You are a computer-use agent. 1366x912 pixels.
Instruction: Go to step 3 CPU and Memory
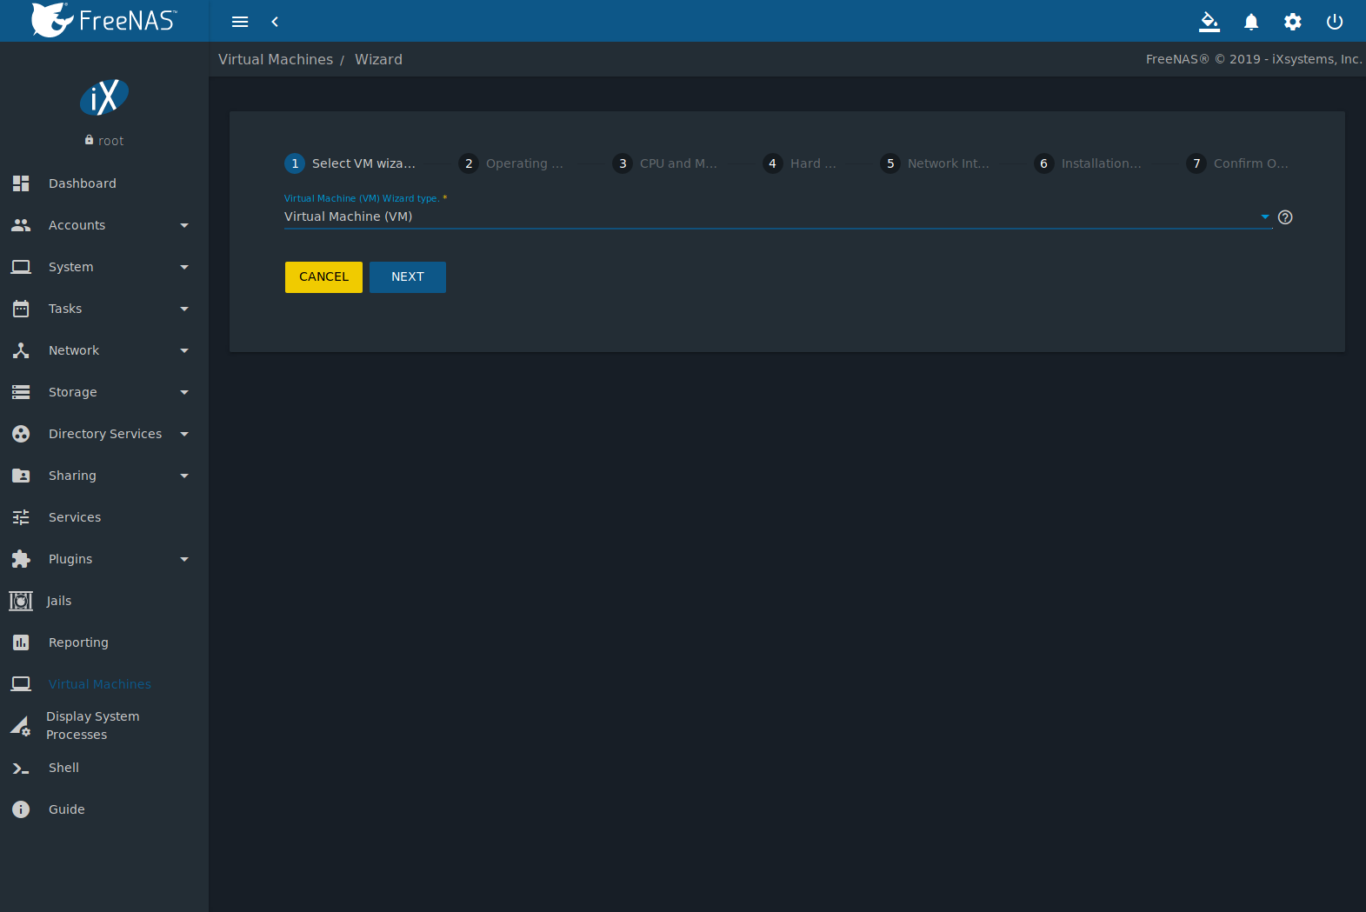point(665,163)
